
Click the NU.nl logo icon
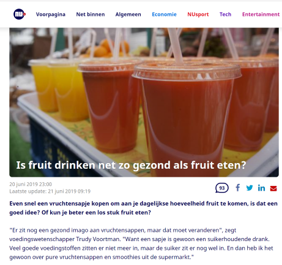tap(20, 14)
